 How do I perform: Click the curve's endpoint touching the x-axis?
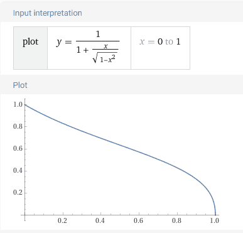215,215
